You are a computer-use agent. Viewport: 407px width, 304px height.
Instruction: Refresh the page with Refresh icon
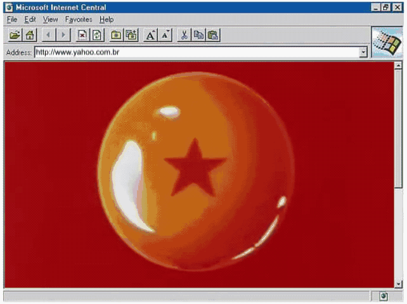(x=97, y=35)
